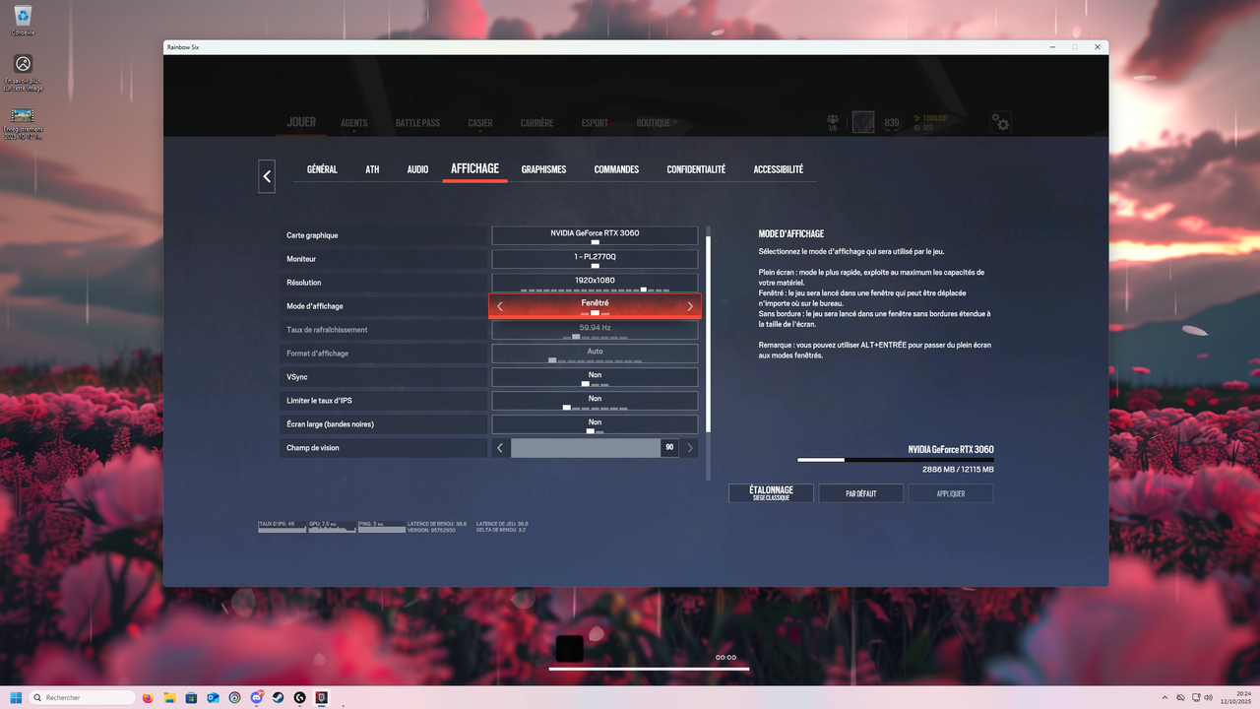Open File Explorer from the taskbar
Screen dimensions: 1260x709
tap(170, 697)
